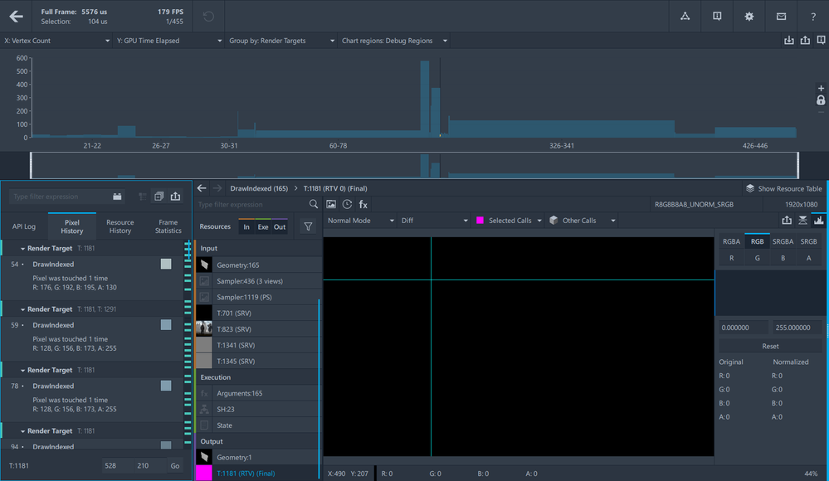
Task: Select the RGB channel tab
Action: 757,241
